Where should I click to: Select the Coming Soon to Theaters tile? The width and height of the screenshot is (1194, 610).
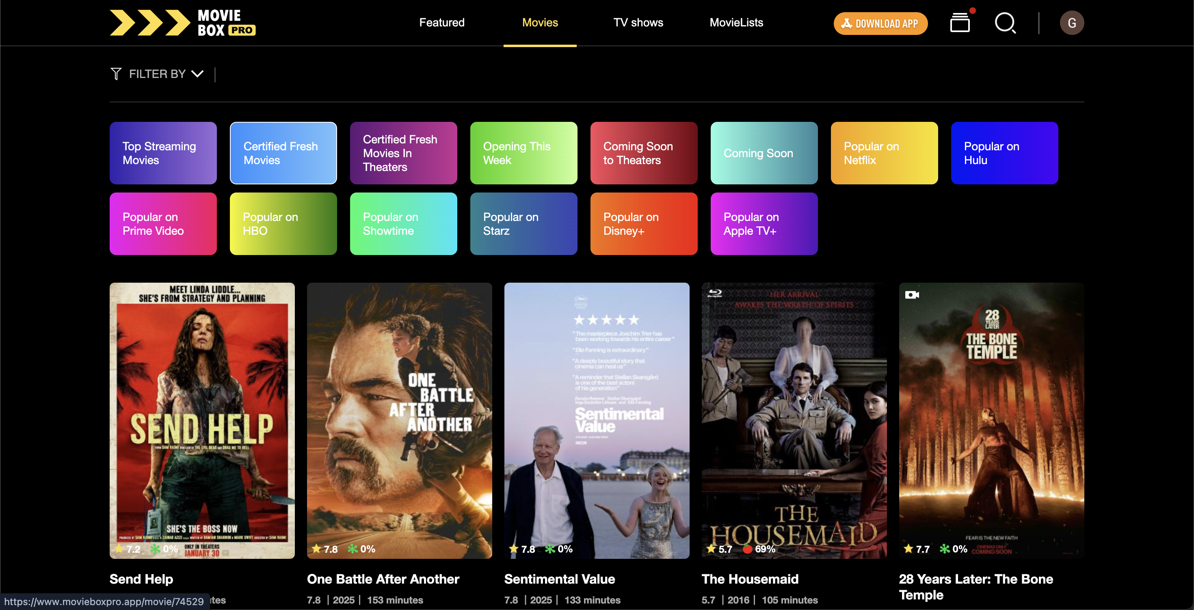click(643, 153)
